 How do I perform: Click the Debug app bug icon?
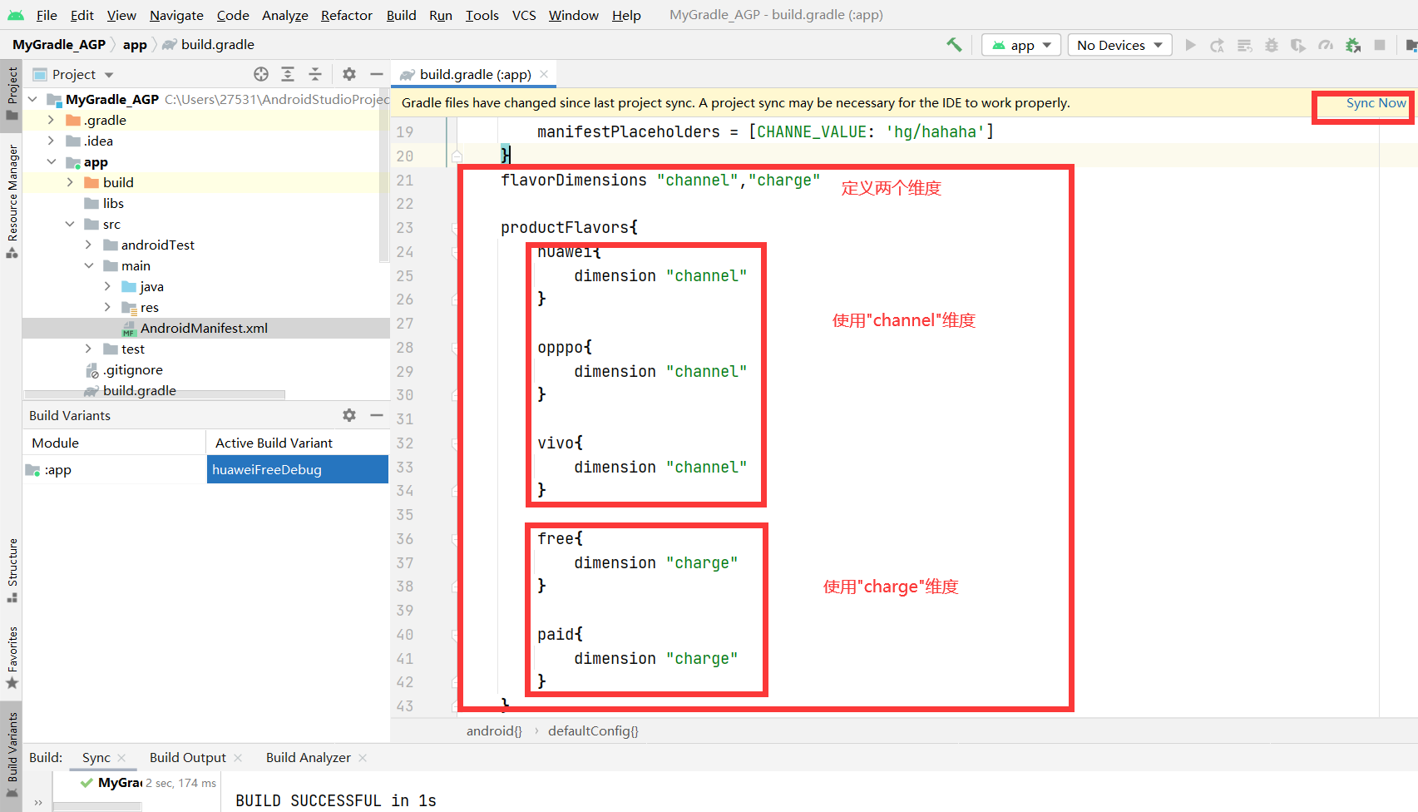pyautogui.click(x=1272, y=45)
